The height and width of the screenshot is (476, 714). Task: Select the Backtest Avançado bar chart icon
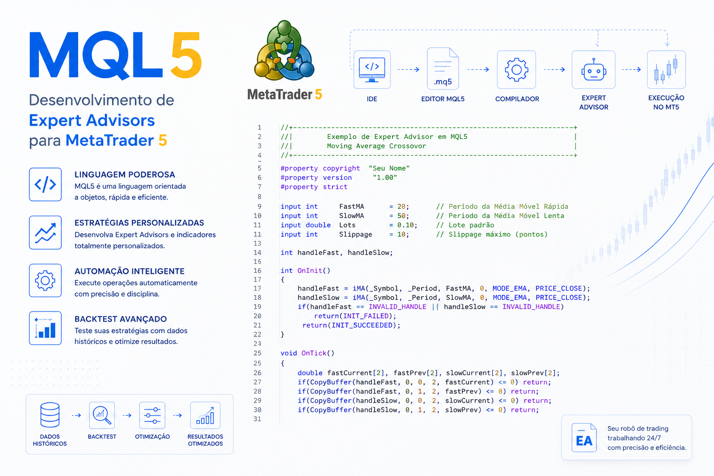point(46,328)
